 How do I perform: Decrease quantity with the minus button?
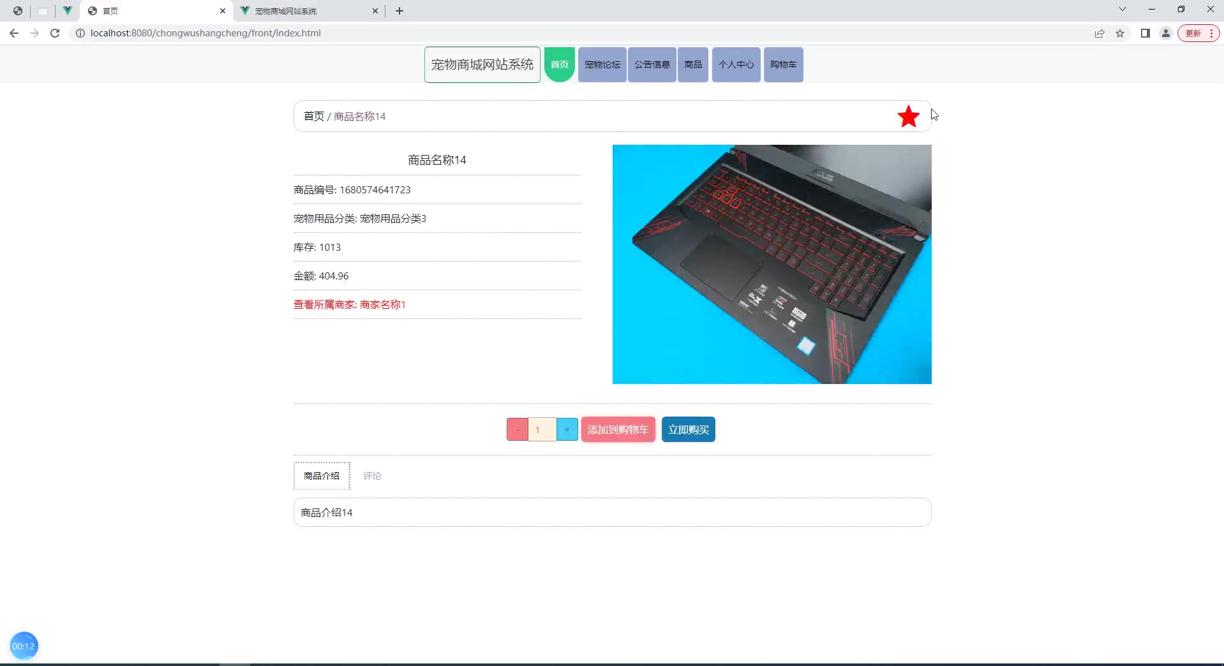click(x=518, y=429)
